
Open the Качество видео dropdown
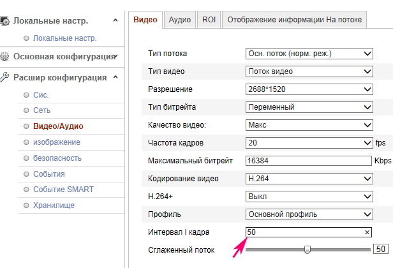[x=309, y=125]
